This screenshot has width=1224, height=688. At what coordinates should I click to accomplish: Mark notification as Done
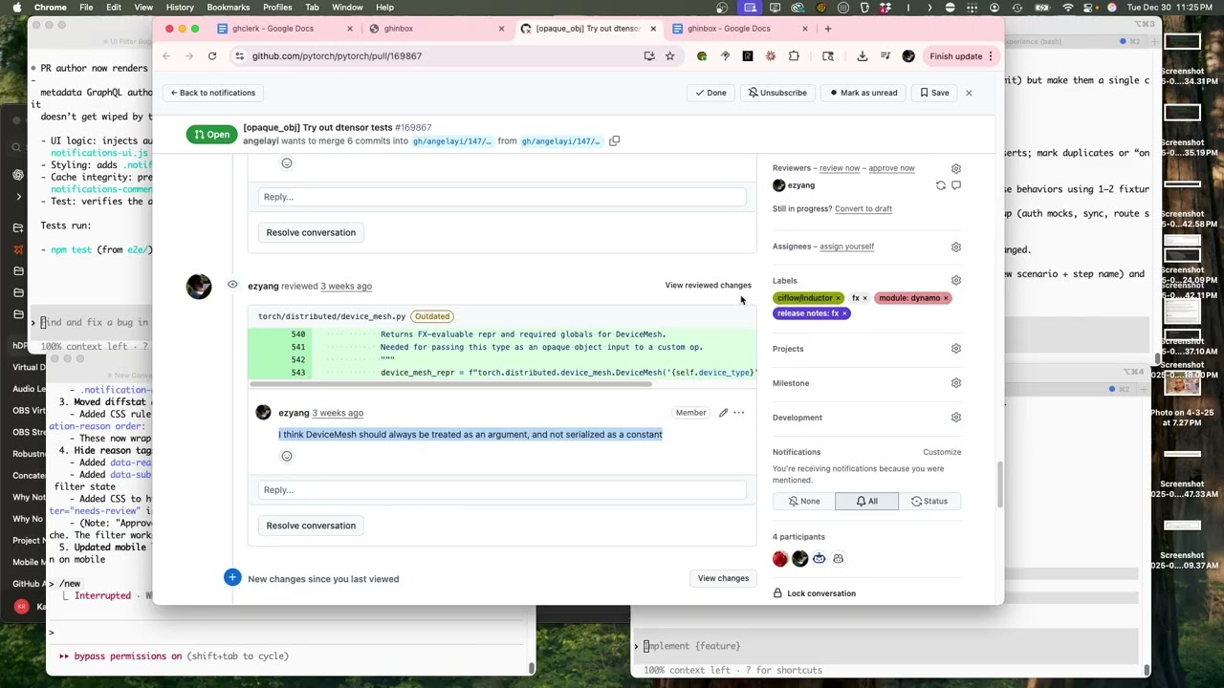(x=710, y=93)
